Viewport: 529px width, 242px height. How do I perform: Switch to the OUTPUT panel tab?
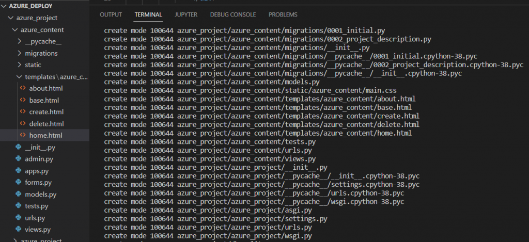click(111, 14)
